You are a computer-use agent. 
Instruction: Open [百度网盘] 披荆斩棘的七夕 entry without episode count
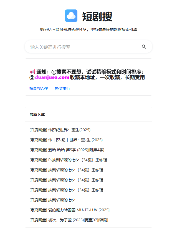coord(52,200)
